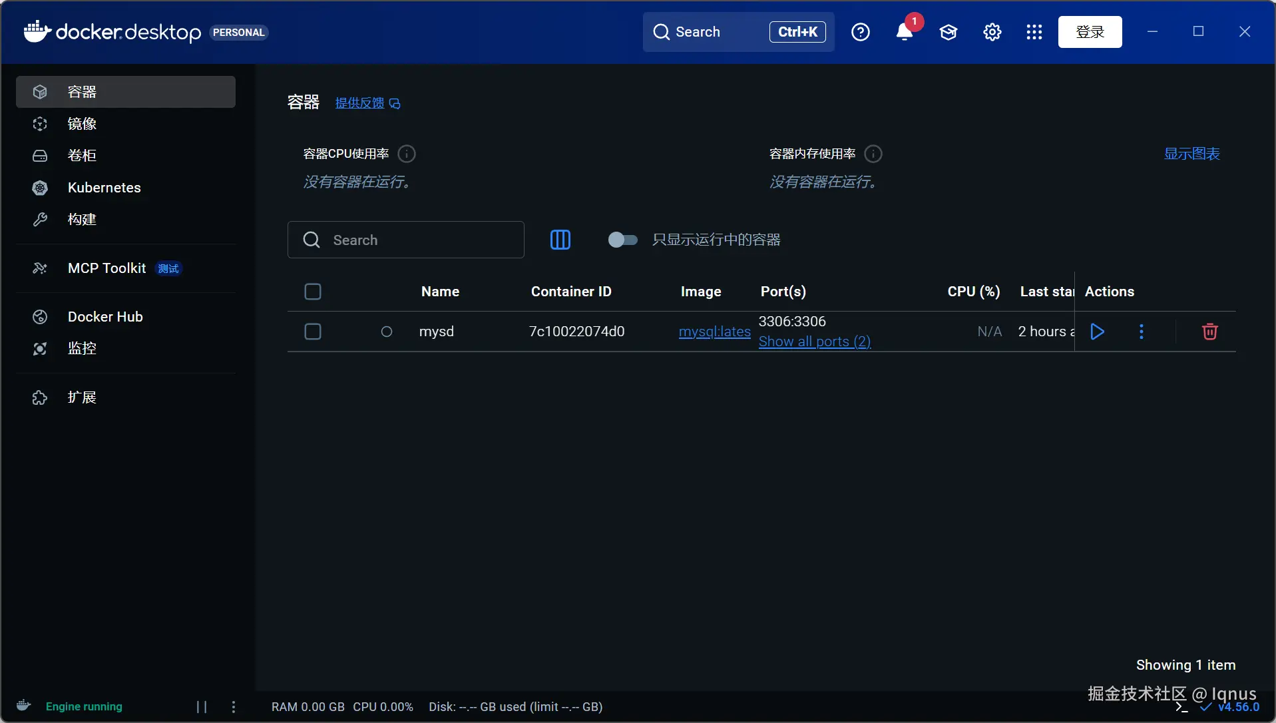This screenshot has width=1276, height=723.
Task: Click the v4.56.0 version label
Action: pyautogui.click(x=1239, y=707)
